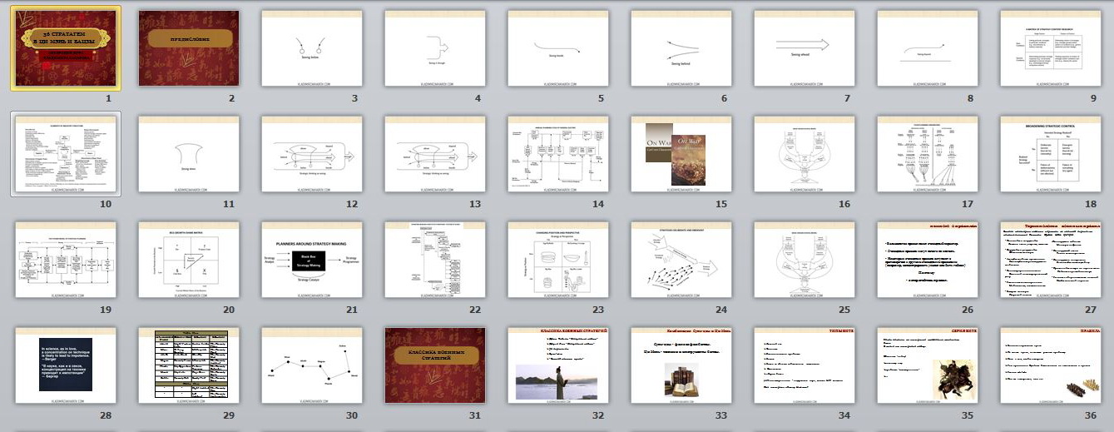Select slide 33 with the books photo
The height and width of the screenshot is (432, 1114).
click(x=681, y=365)
